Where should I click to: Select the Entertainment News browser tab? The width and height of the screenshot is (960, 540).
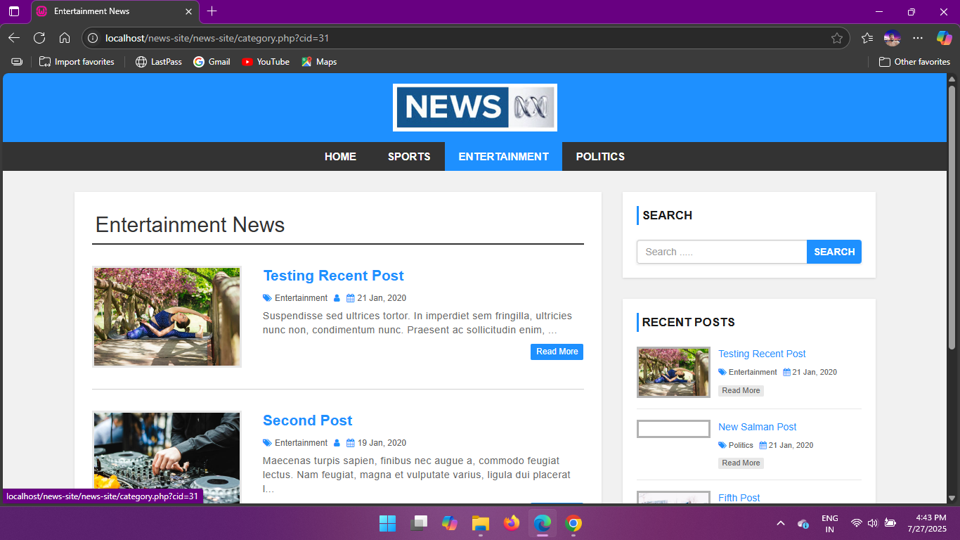(x=115, y=11)
